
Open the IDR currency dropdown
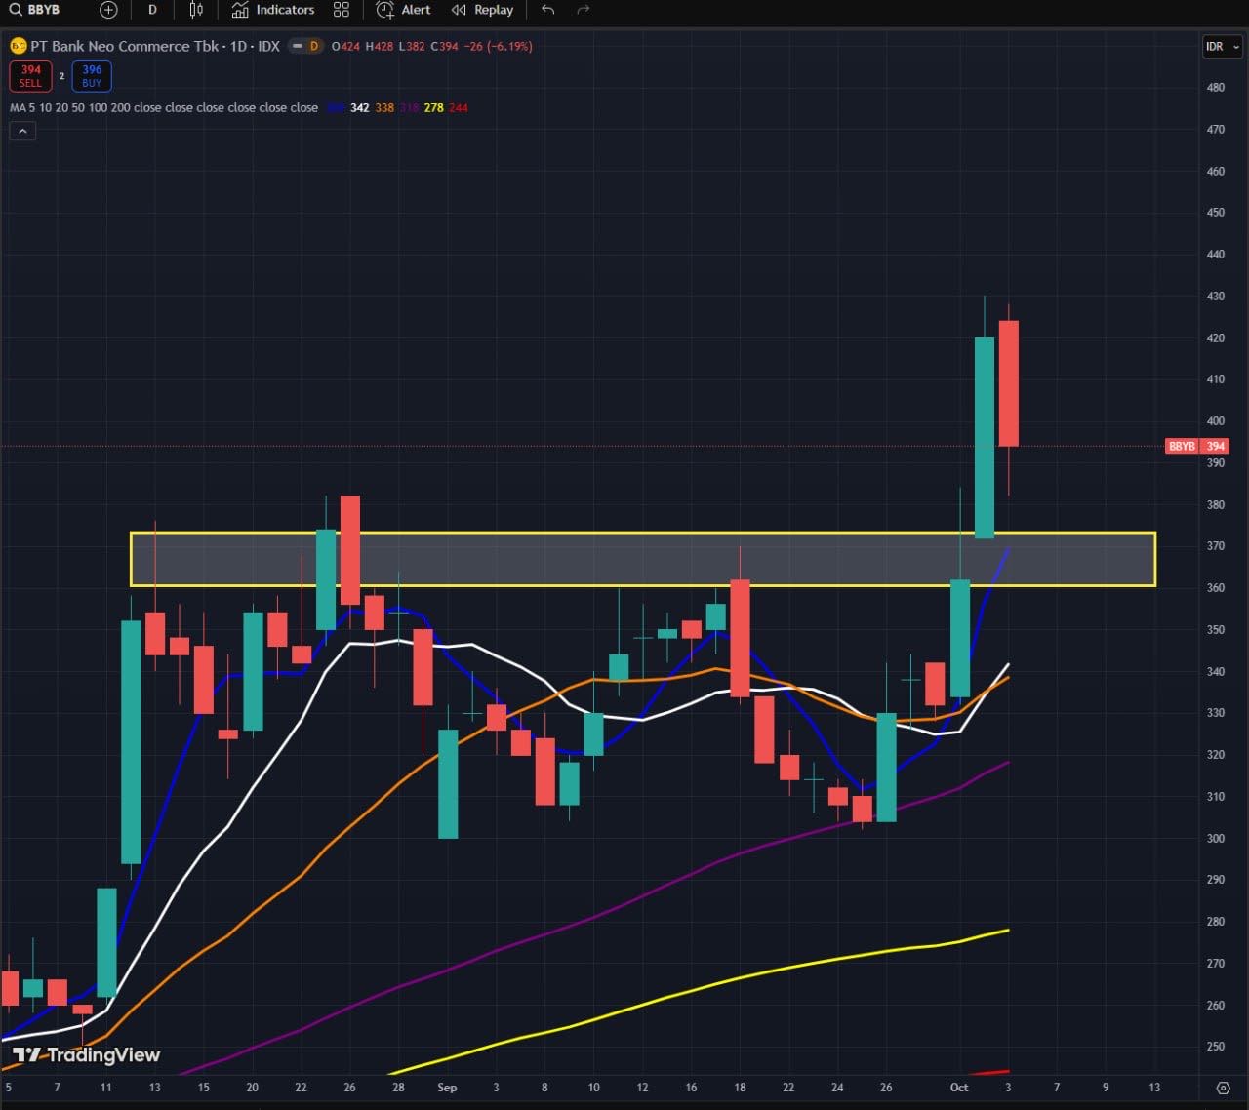click(1221, 46)
